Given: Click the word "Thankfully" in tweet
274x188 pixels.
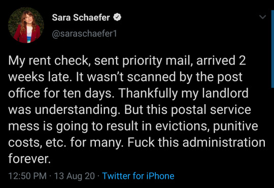Looking at the screenshot, I should coord(148,93).
